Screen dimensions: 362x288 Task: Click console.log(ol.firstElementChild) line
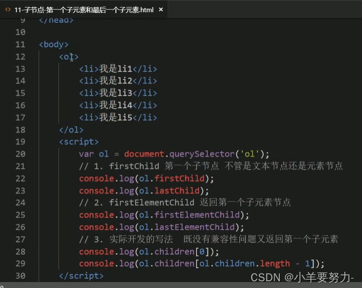(x=164, y=215)
